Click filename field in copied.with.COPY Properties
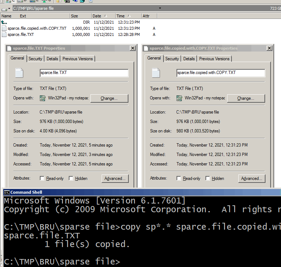 click(221, 73)
